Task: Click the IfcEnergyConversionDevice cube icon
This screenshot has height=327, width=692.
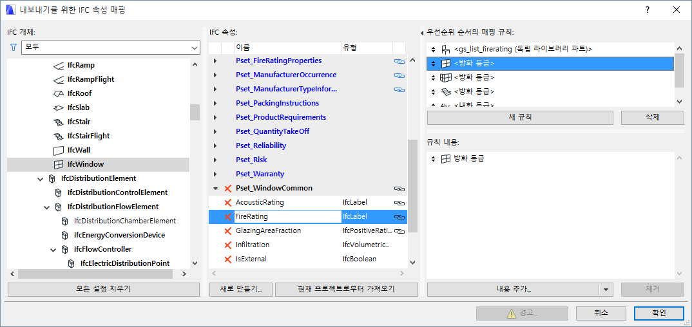Action: tap(65, 235)
